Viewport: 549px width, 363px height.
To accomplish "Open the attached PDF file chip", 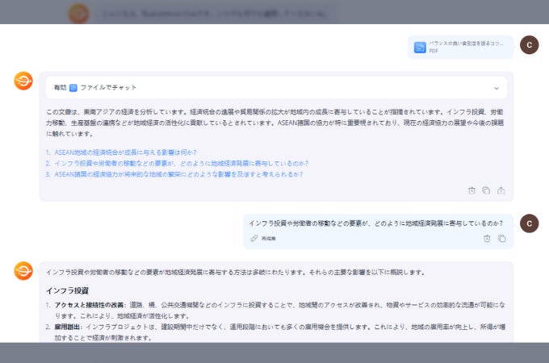I will [460, 47].
